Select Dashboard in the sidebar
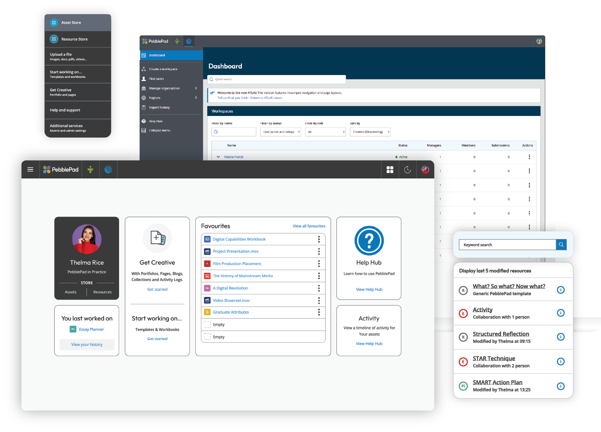Viewport: 601px width, 432px height. [x=171, y=55]
